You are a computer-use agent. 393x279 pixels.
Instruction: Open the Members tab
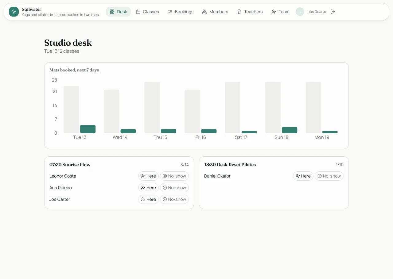pos(215,12)
